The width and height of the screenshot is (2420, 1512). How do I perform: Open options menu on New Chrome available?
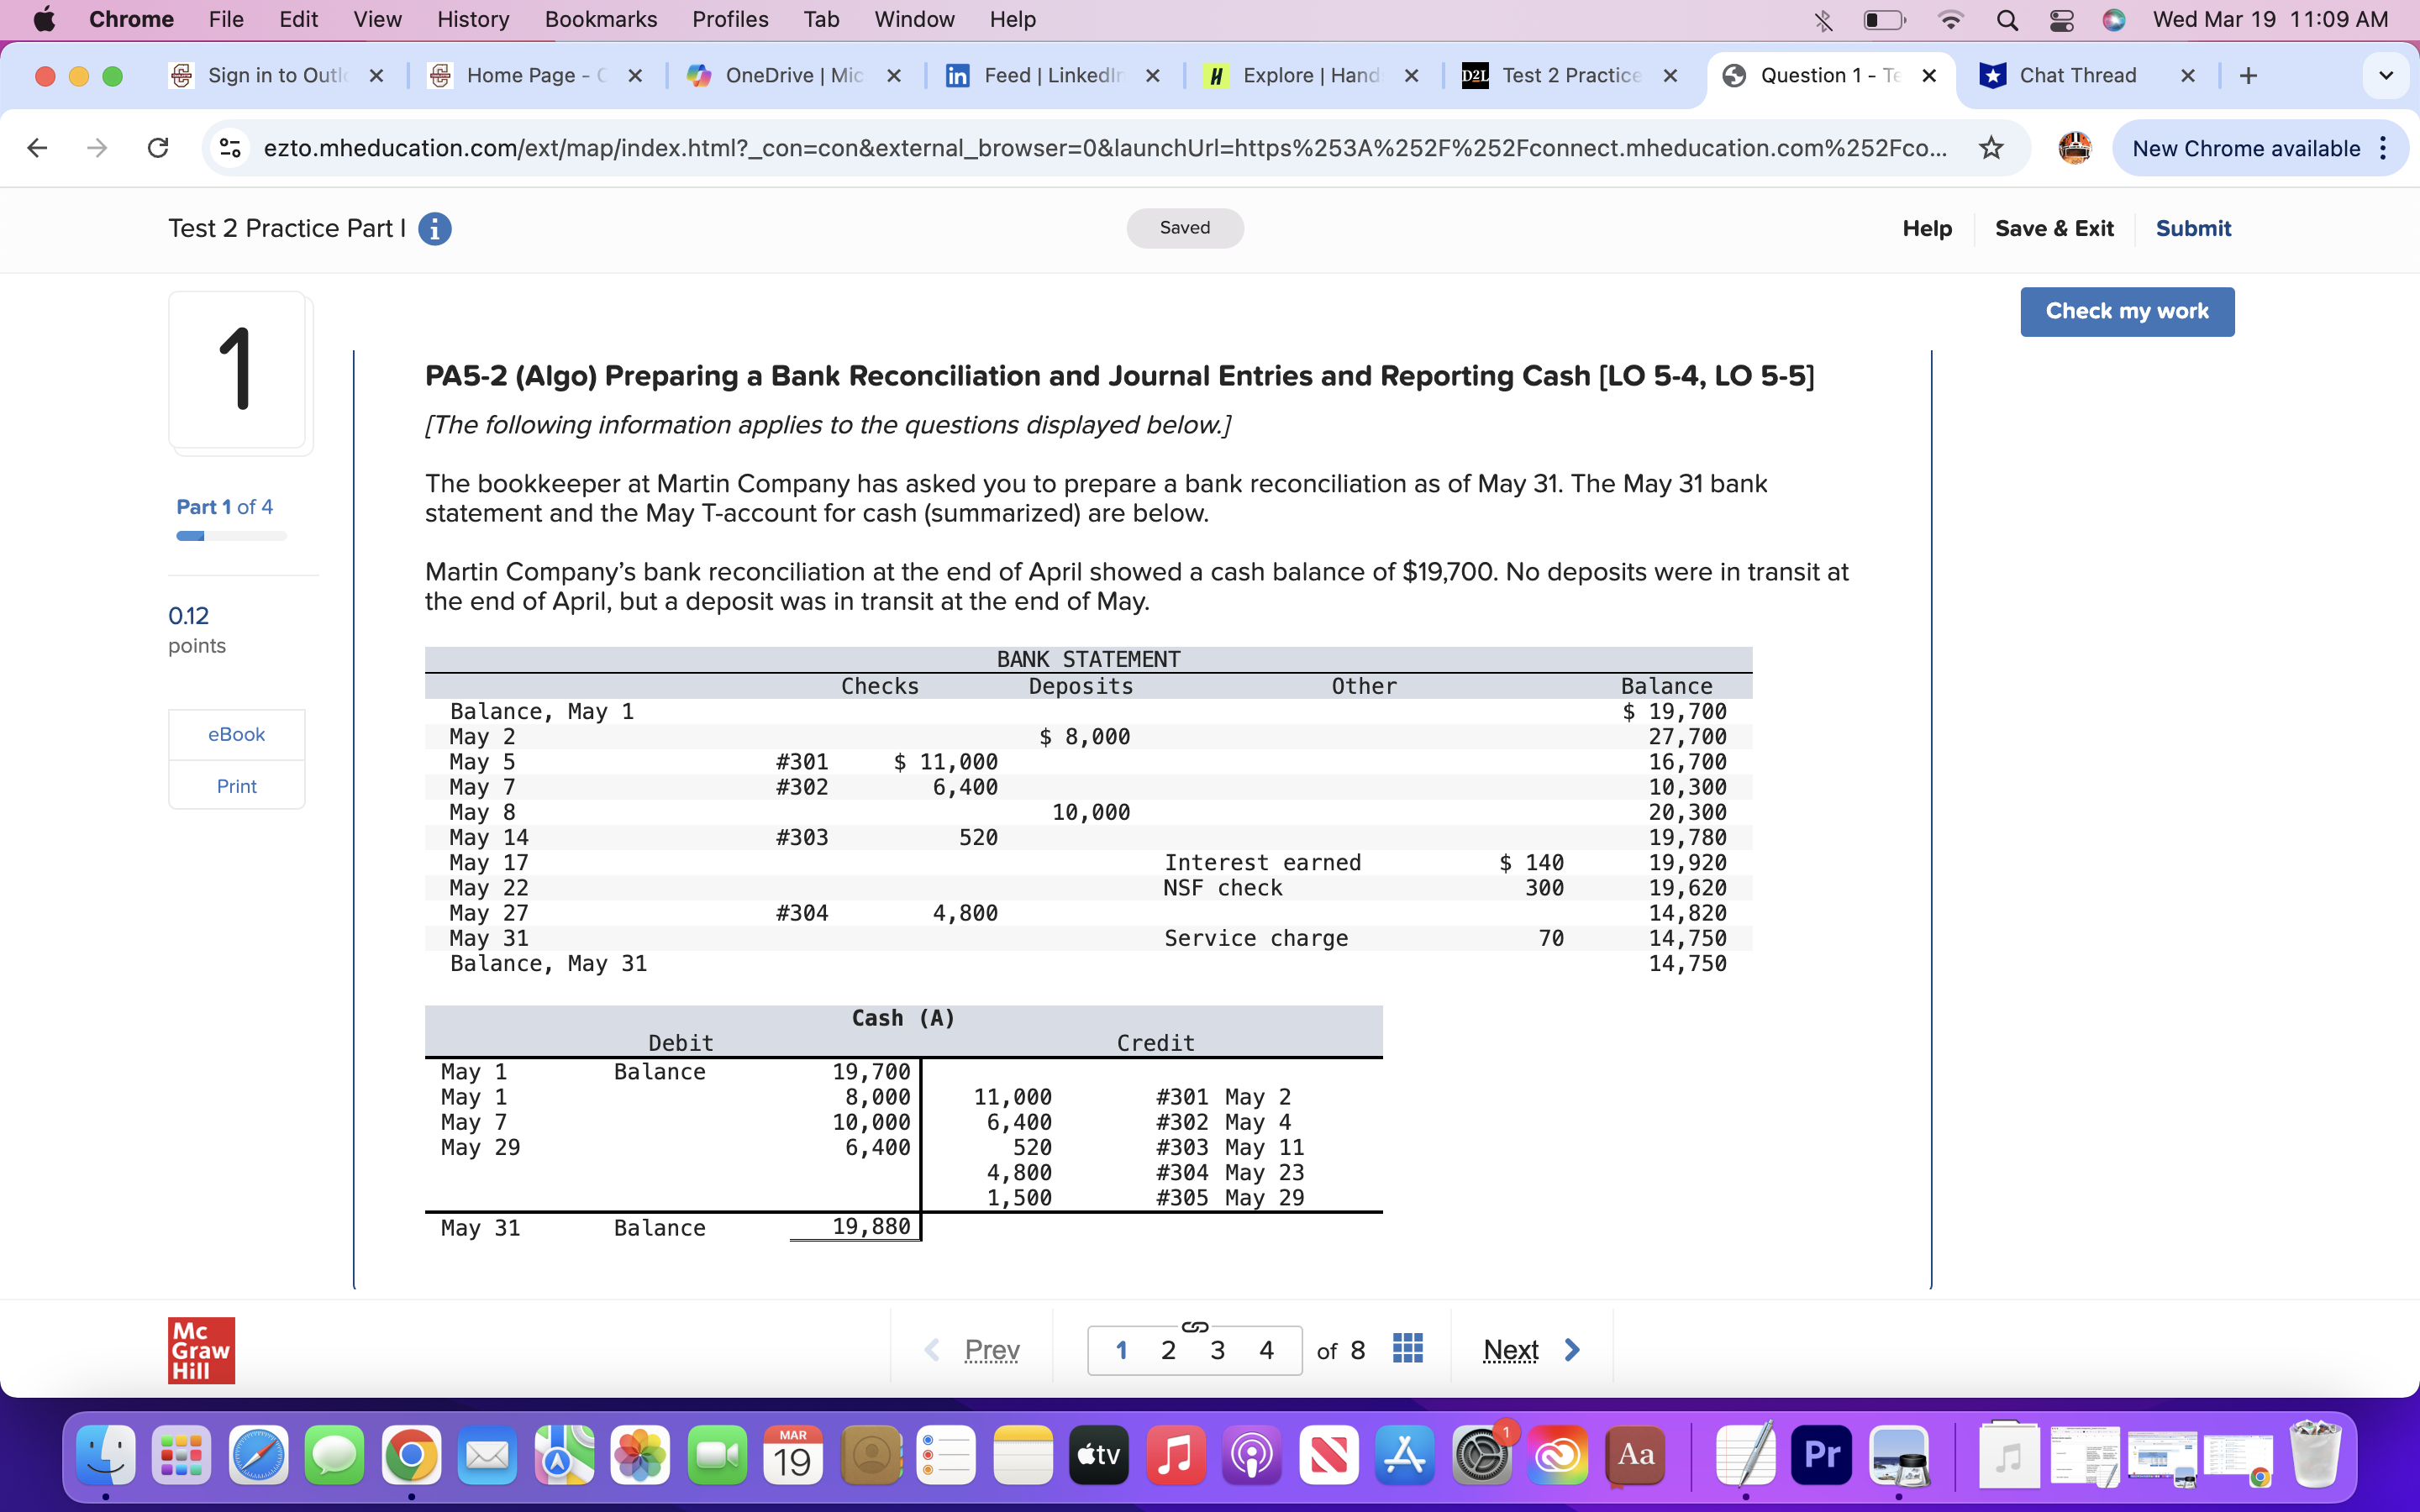2384,148
